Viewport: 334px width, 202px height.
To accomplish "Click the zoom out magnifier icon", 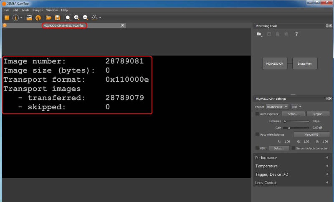I will (x=85, y=18).
